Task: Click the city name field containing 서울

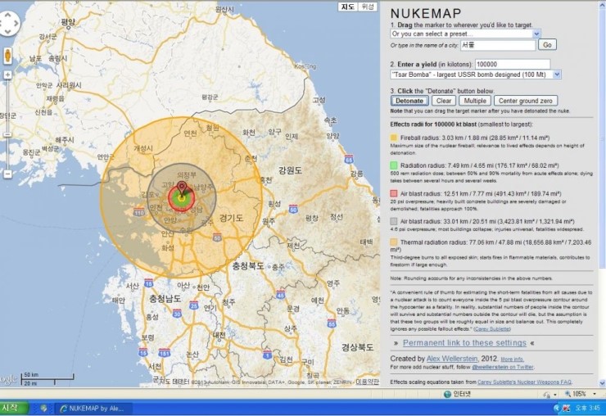Action: coord(498,45)
